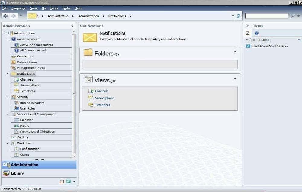Open the Go menu

(x=43, y=8)
